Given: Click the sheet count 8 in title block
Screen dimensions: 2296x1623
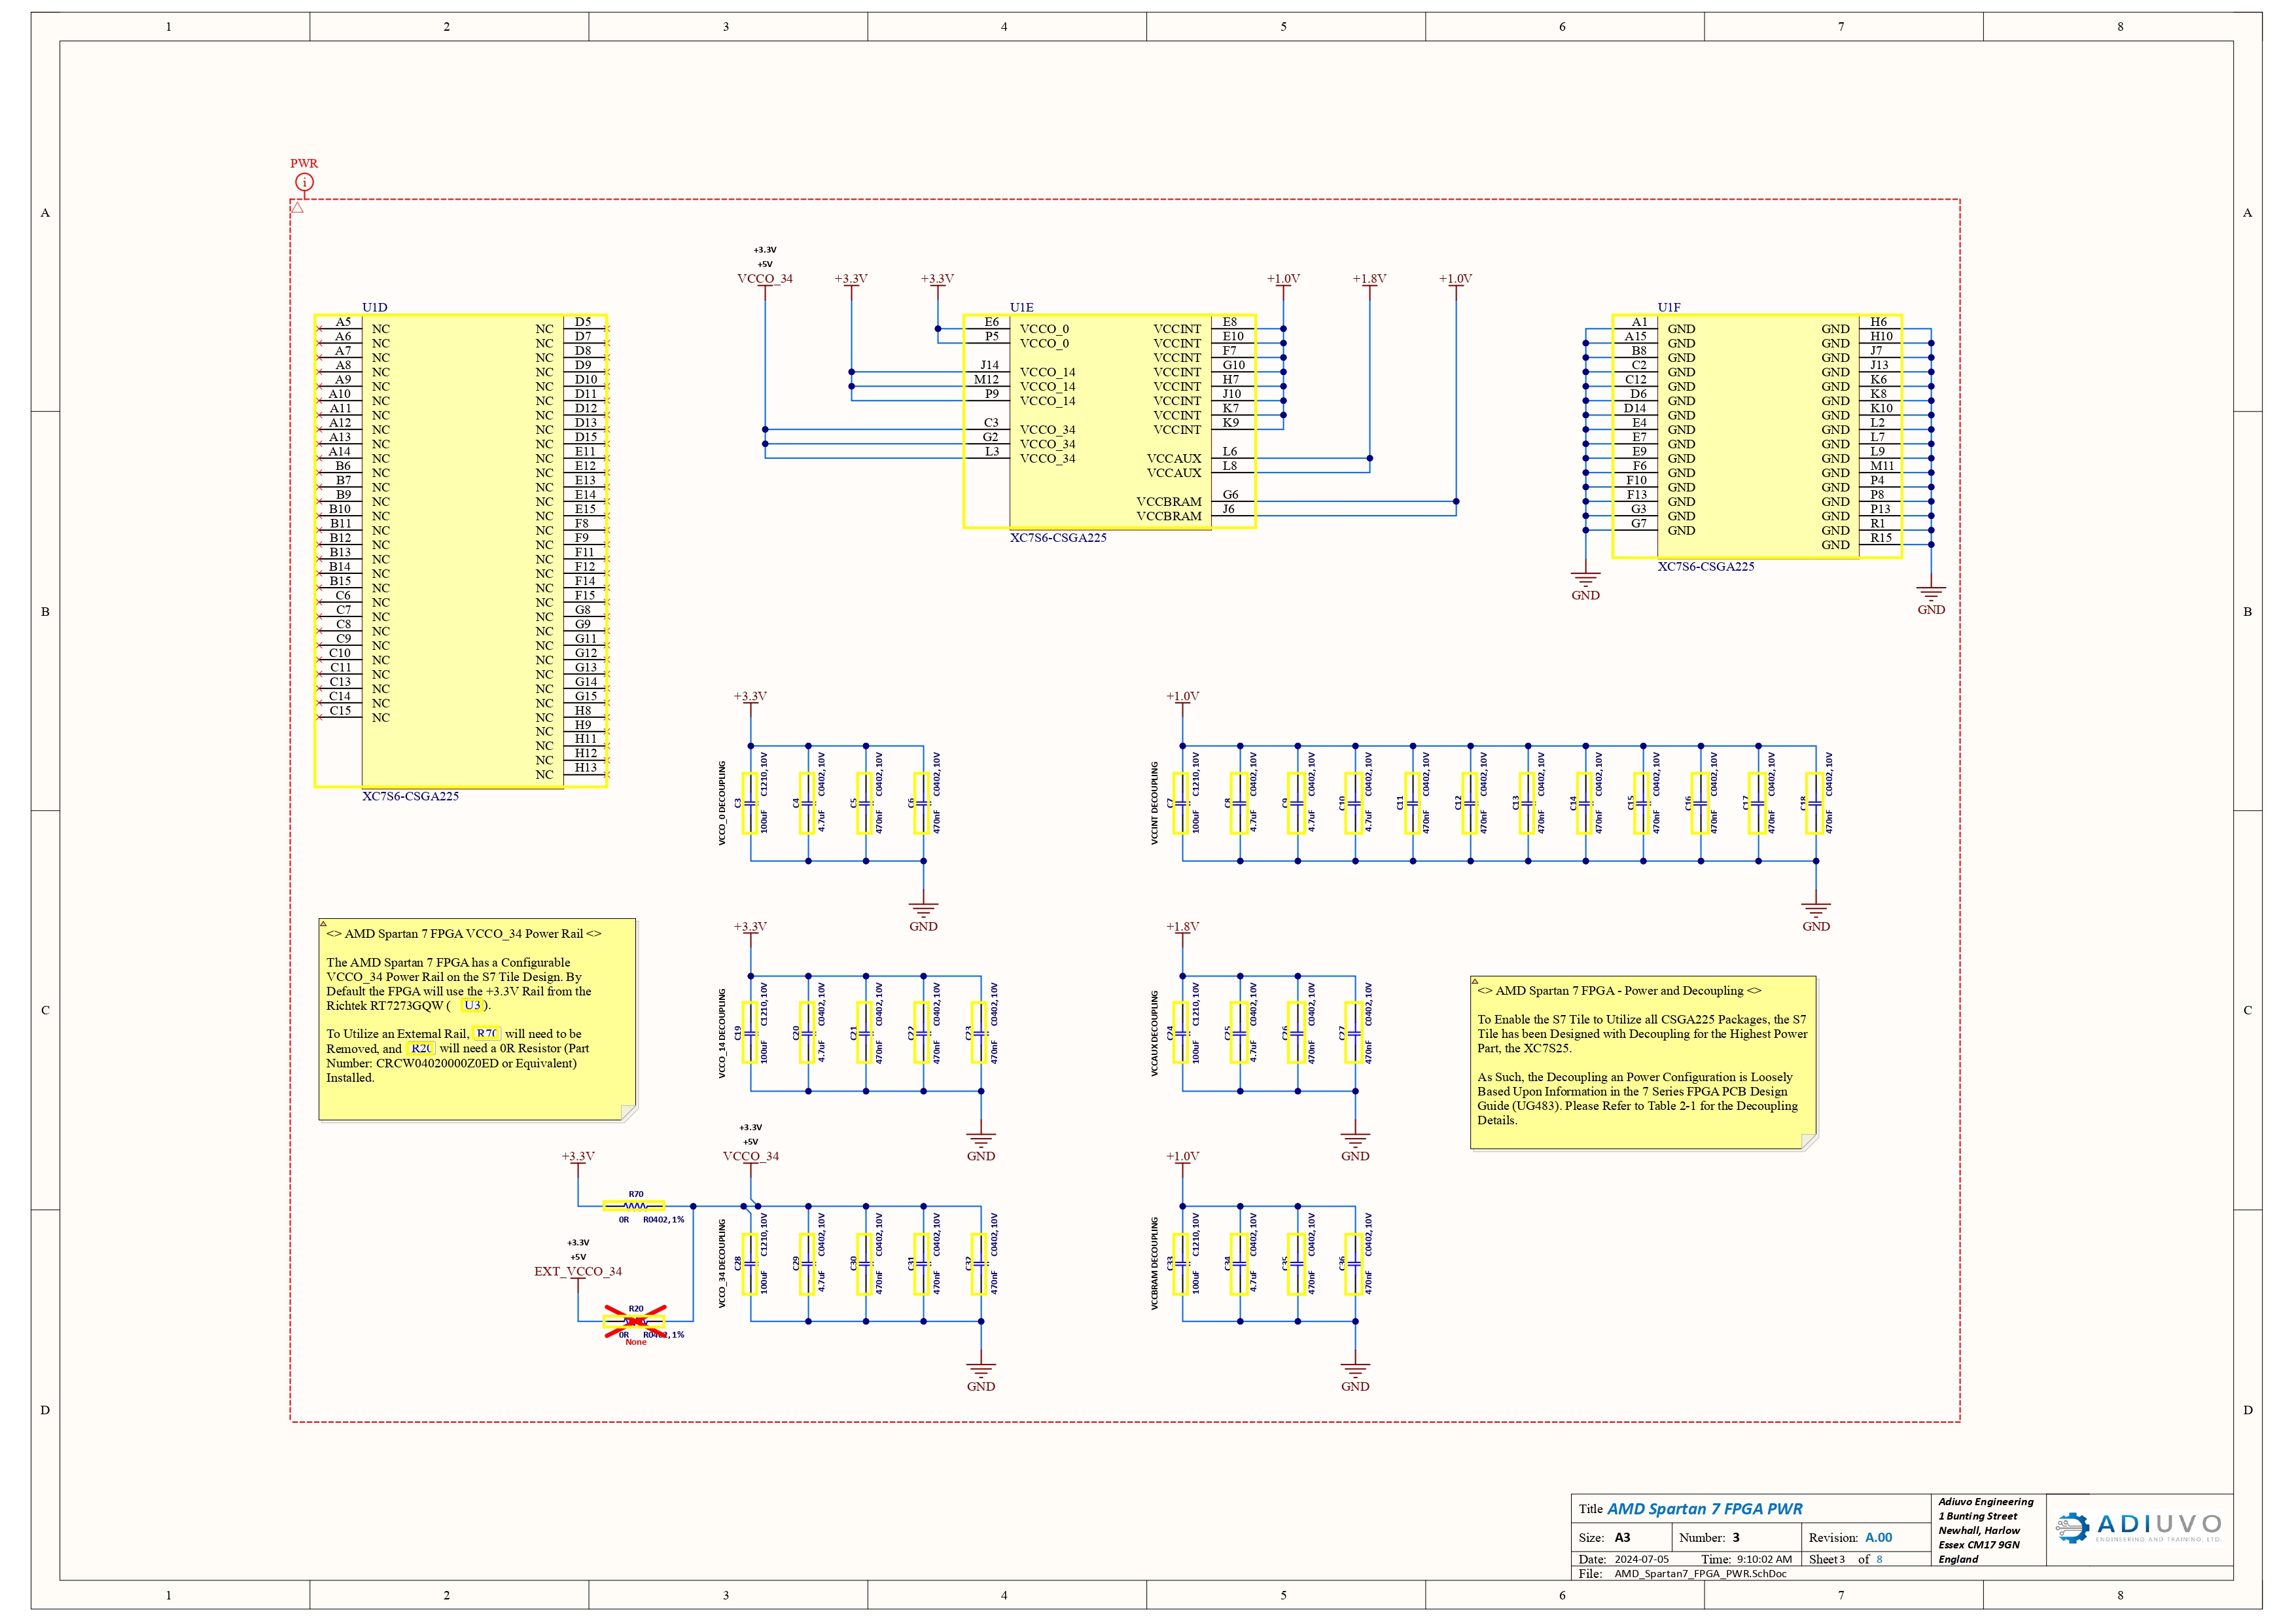Looking at the screenshot, I should point(1879,1559).
